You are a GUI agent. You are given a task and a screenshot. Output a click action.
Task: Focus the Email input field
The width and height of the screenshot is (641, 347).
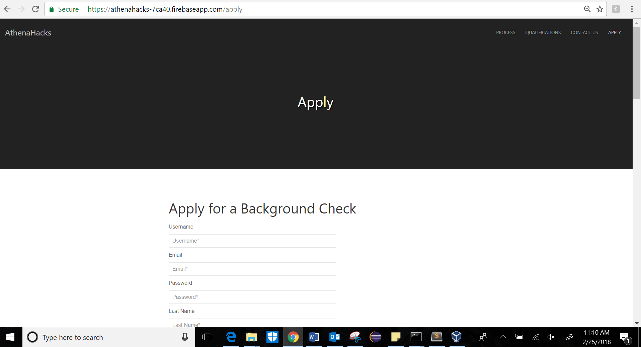252,269
